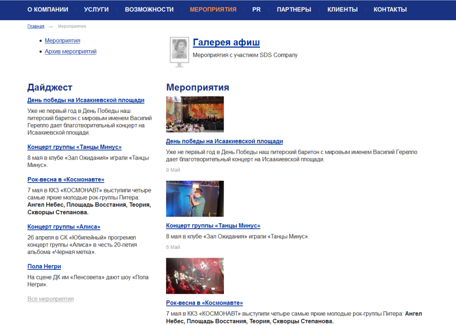
Task: Click the date label 9 Май
Action: point(173,170)
